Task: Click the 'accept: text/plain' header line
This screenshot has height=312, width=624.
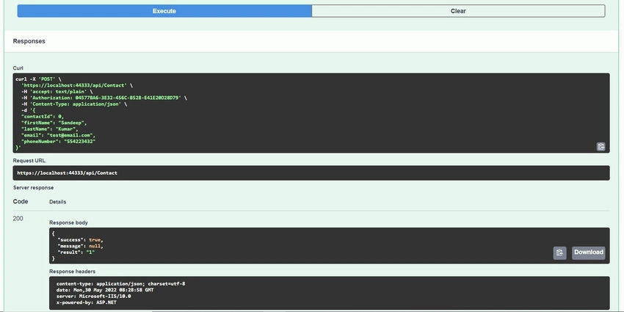Action: tap(57, 92)
